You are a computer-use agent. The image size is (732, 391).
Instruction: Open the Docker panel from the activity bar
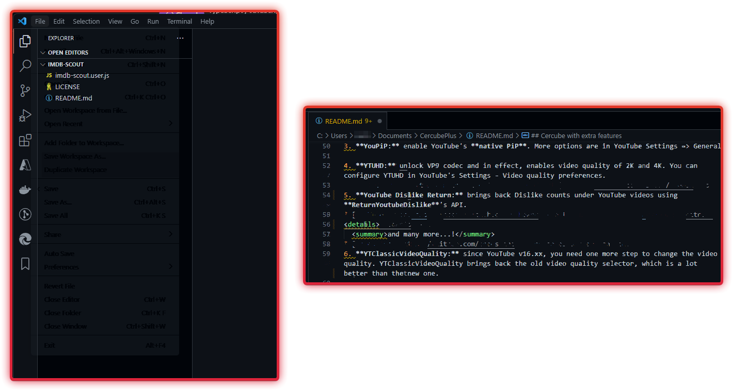25,190
